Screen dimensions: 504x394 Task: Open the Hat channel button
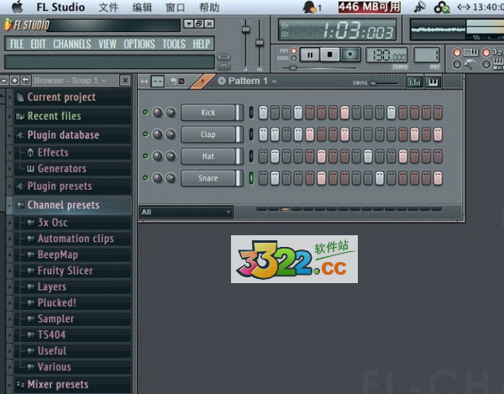[208, 156]
